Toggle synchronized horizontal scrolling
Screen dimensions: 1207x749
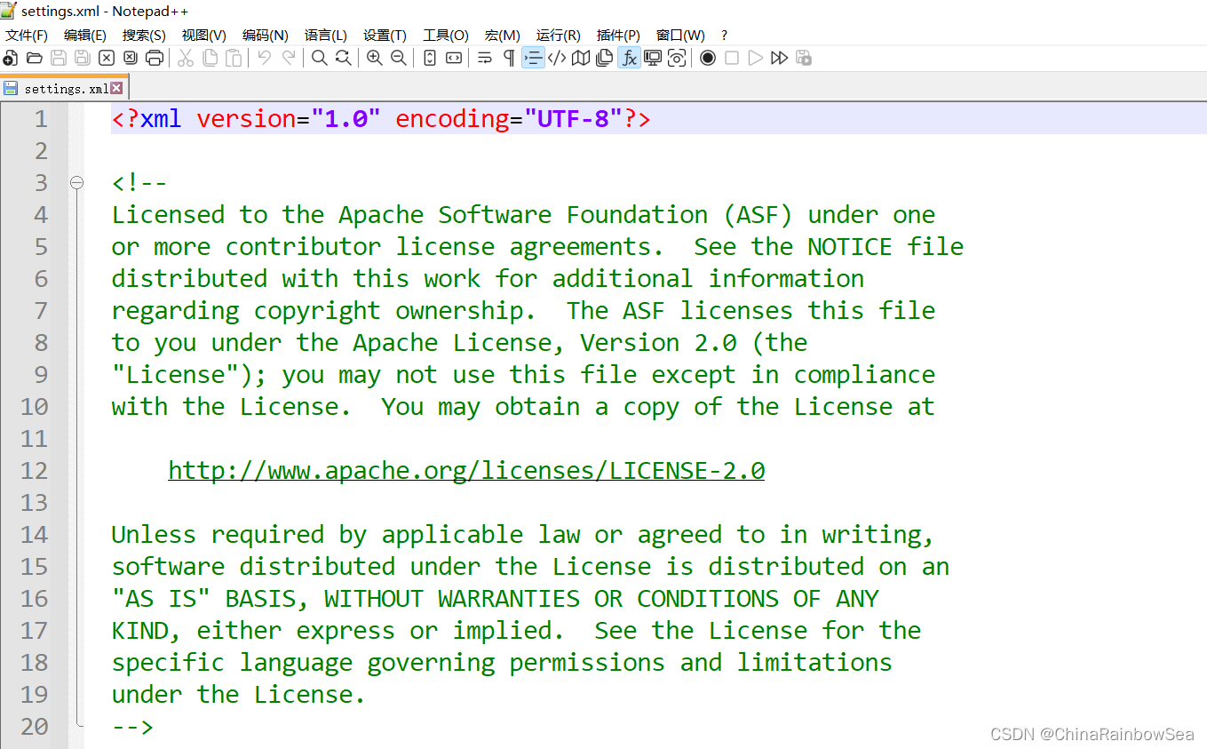point(454,58)
